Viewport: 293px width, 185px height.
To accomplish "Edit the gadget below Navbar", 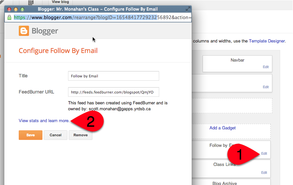I will [265, 87].
